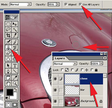This screenshot has width=112, height=108.
Task: Toggle the Use All Layers checkbox
Action: click(81, 4)
